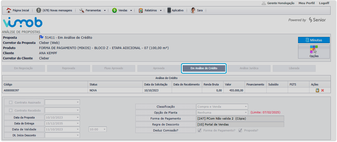Open Data da Proposta dropdown
Viewport: 337px width, 142px height.
78,117
